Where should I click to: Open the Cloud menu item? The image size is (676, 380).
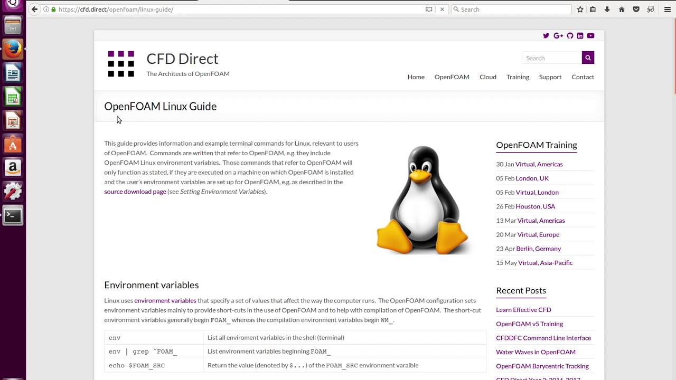point(487,77)
